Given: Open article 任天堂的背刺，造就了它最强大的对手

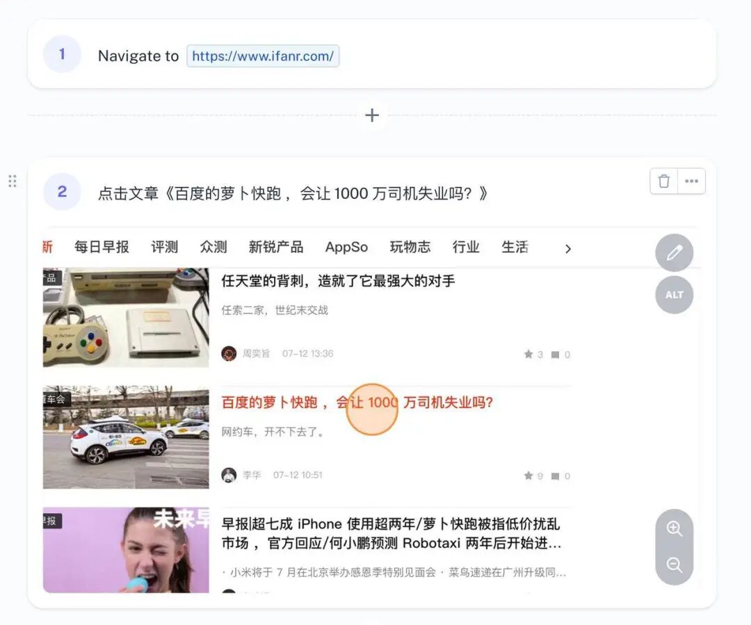Looking at the screenshot, I should pos(338,281).
